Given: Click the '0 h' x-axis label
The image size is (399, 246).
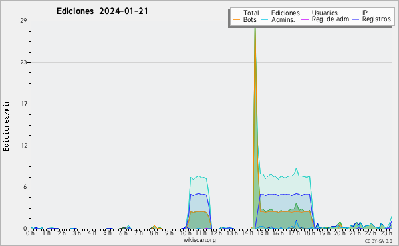Looking at the screenshot, I should click(x=31, y=233).
